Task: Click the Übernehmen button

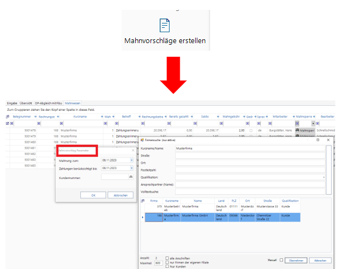Action: pos(298,260)
